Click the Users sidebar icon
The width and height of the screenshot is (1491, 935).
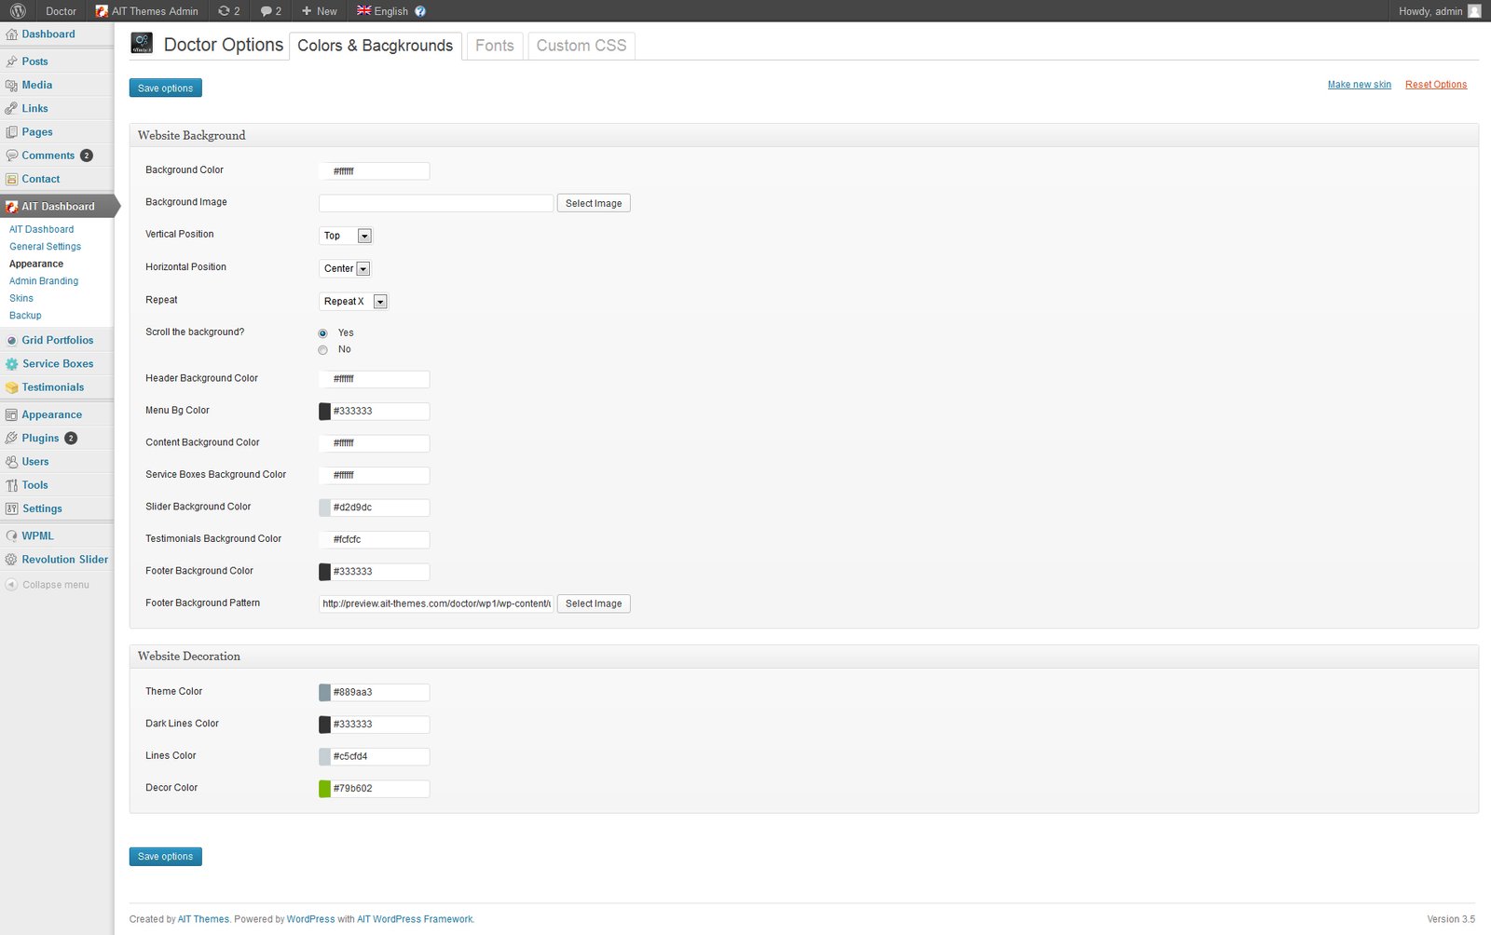click(x=11, y=462)
